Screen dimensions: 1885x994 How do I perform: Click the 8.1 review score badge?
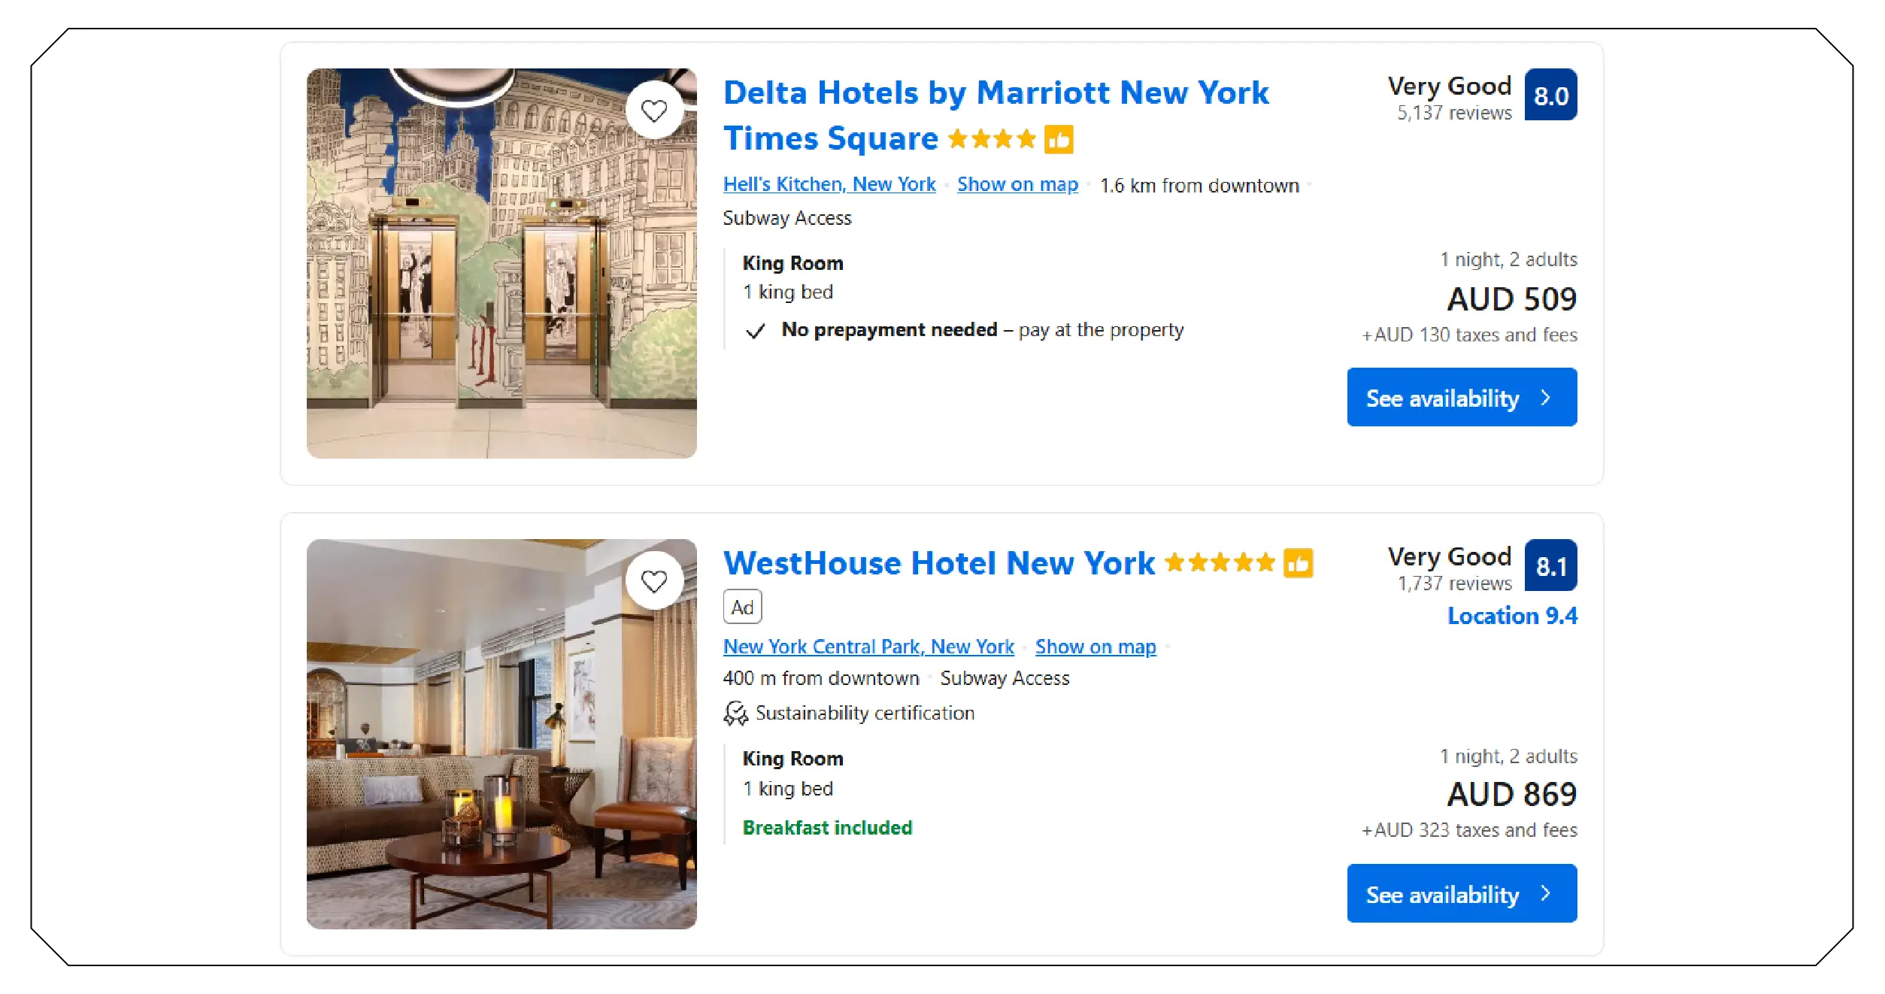click(x=1550, y=565)
